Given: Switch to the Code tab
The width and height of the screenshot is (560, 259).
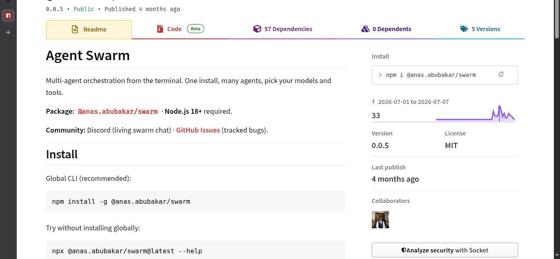Looking at the screenshot, I should pos(180,29).
